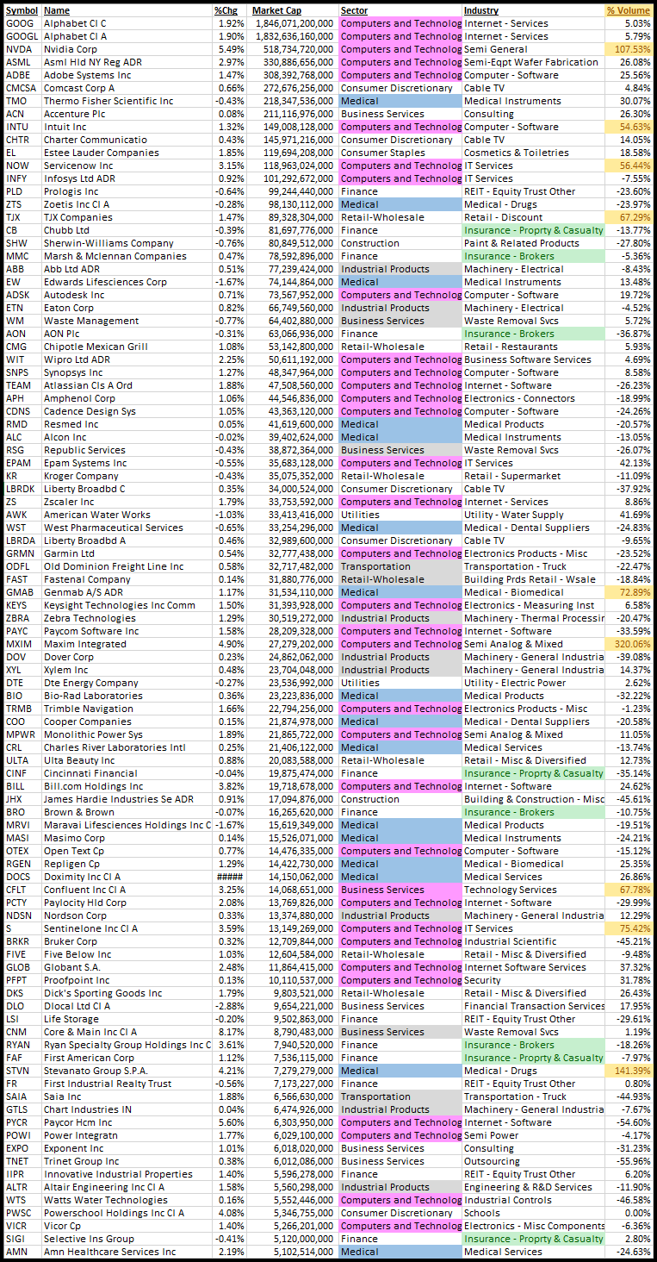Click the Bio-Rad Laboratories name cell
Viewport: 657px width, 1262px height.
127,696
